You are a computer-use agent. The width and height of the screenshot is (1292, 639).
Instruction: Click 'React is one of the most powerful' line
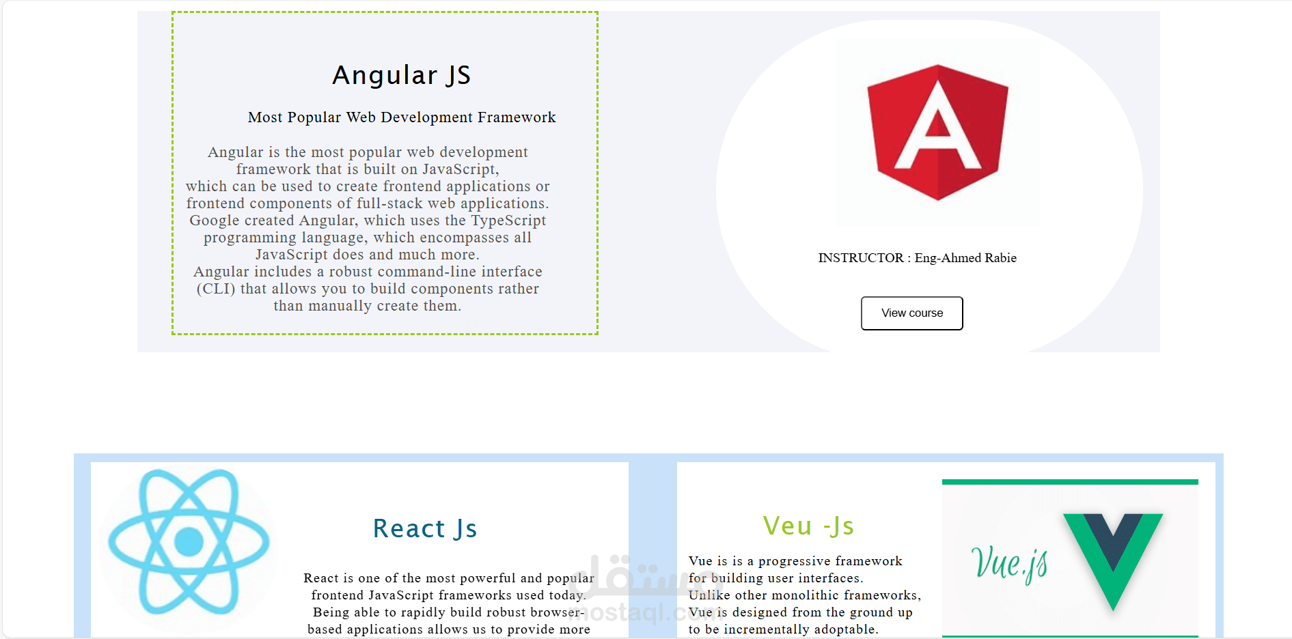[449, 578]
